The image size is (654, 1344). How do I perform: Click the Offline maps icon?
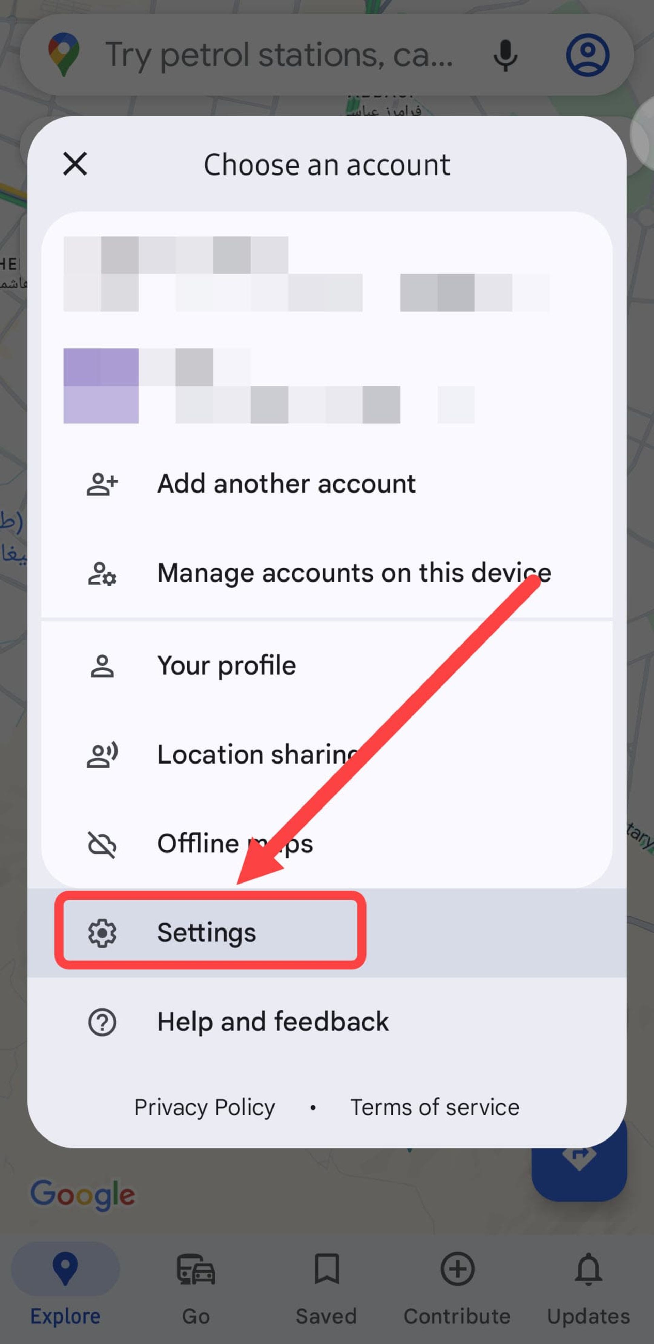tap(103, 843)
